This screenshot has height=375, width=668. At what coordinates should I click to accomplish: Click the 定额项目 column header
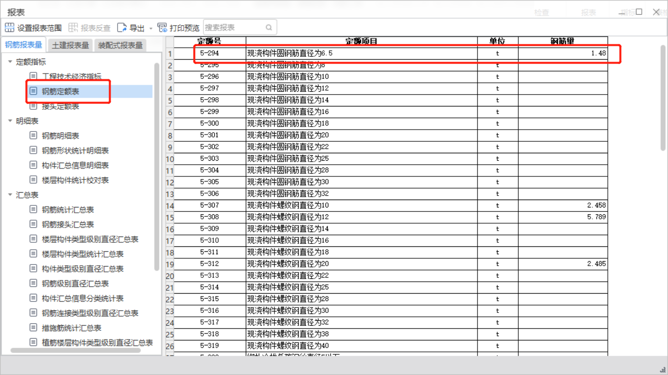[361, 41]
